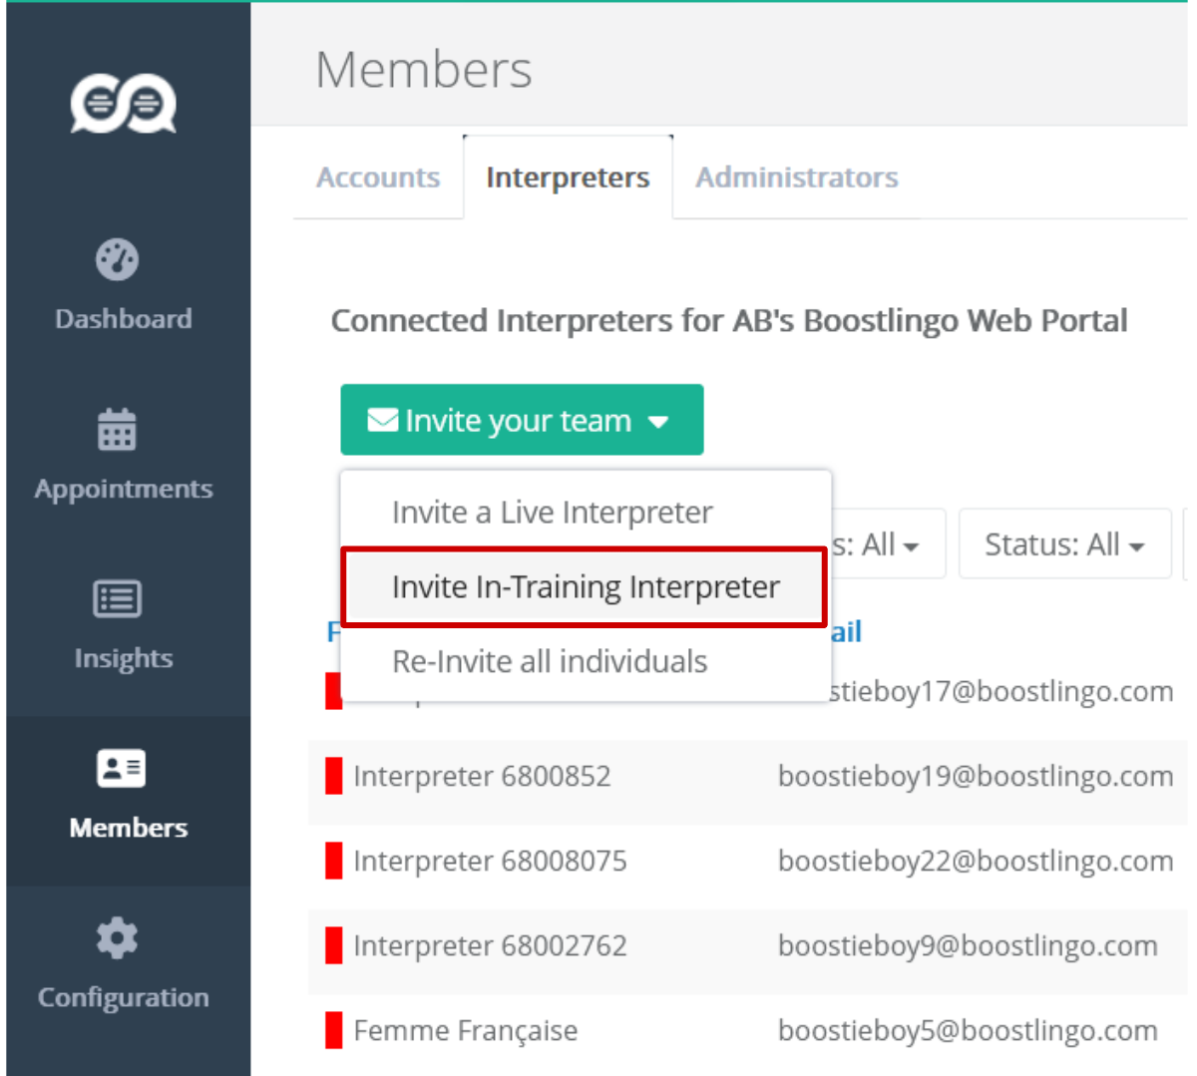Image resolution: width=1197 pixels, height=1076 pixels.
Task: Click the name Interpreter 6800852
Action: [x=482, y=776]
